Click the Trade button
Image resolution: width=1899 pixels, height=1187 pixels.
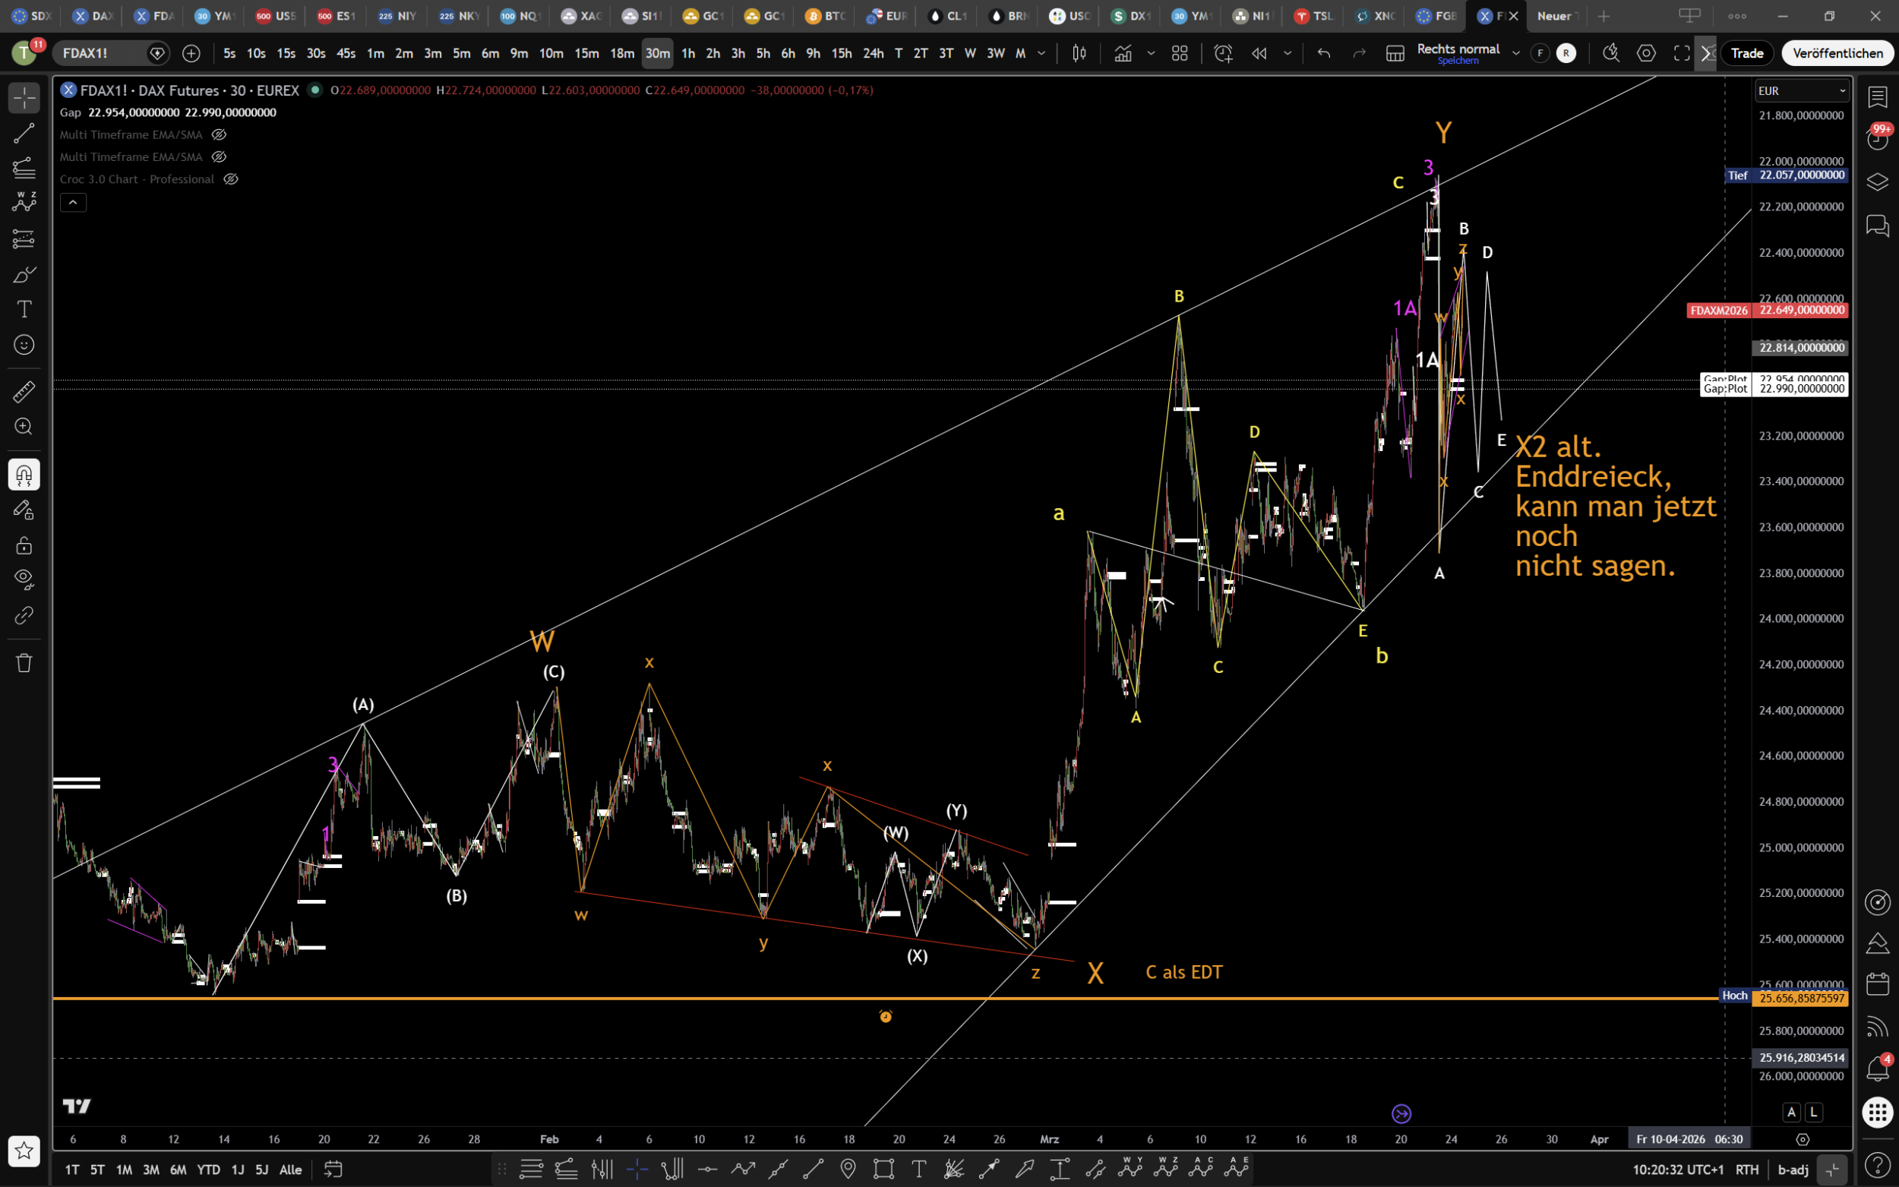pyautogui.click(x=1747, y=53)
